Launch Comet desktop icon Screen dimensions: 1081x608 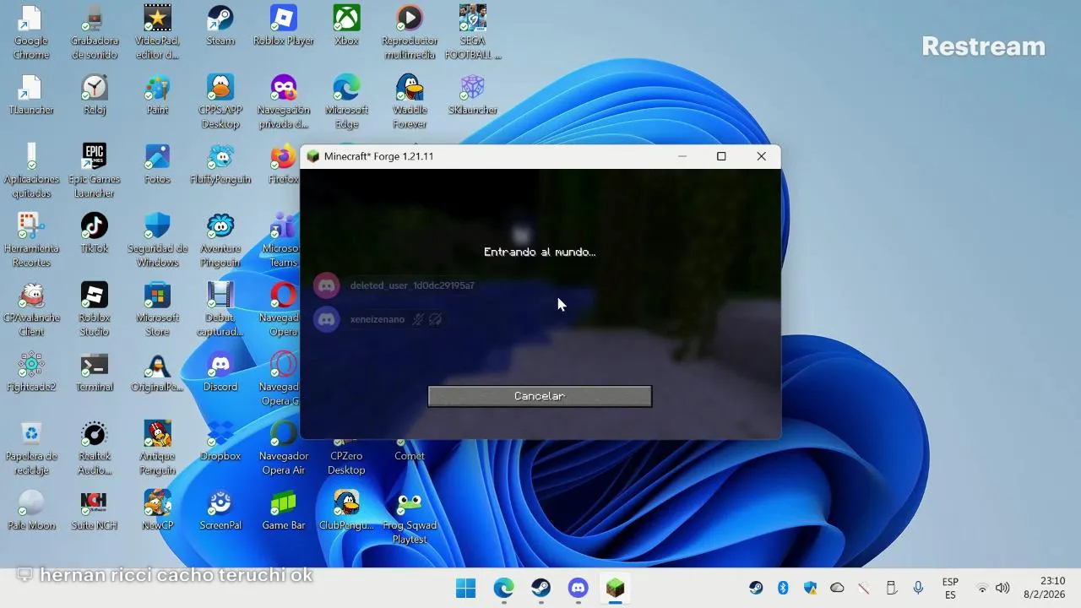pyautogui.click(x=410, y=448)
